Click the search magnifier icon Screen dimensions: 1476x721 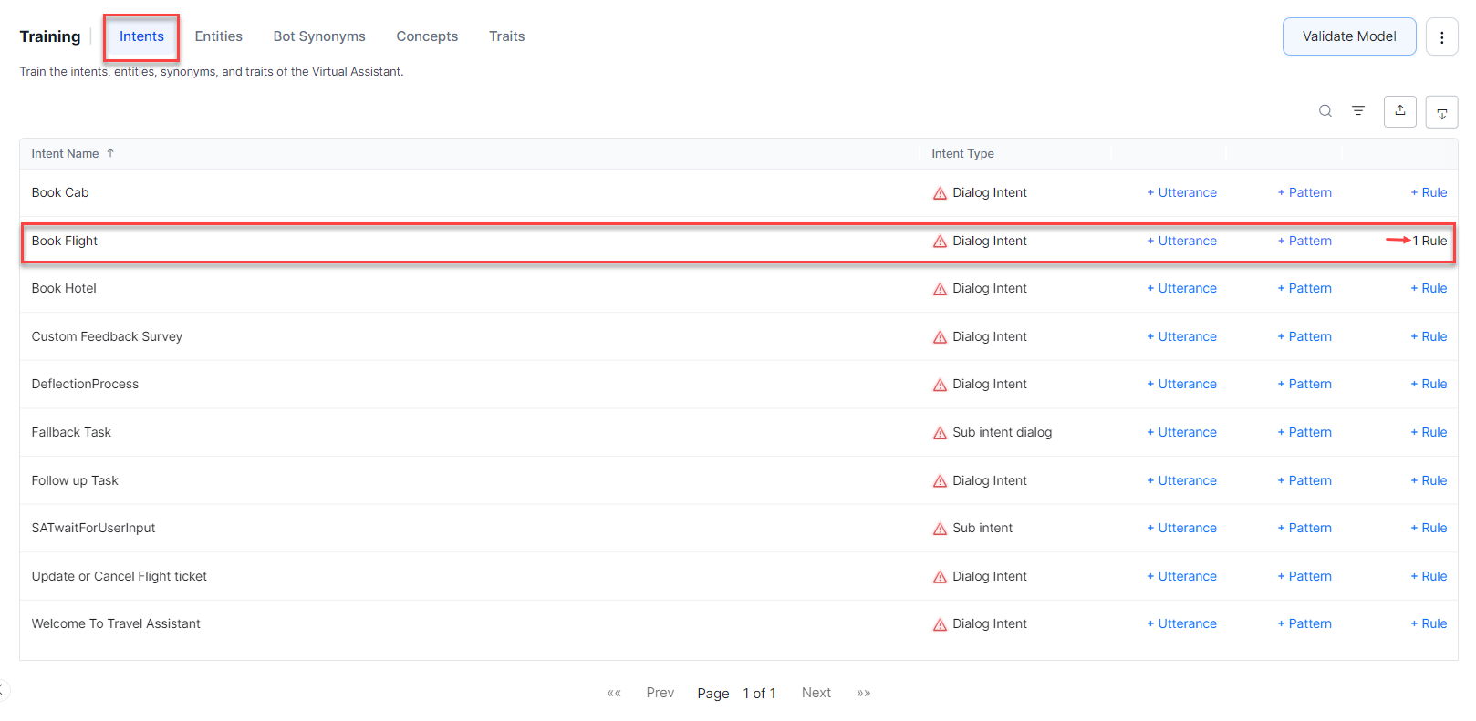click(1325, 111)
